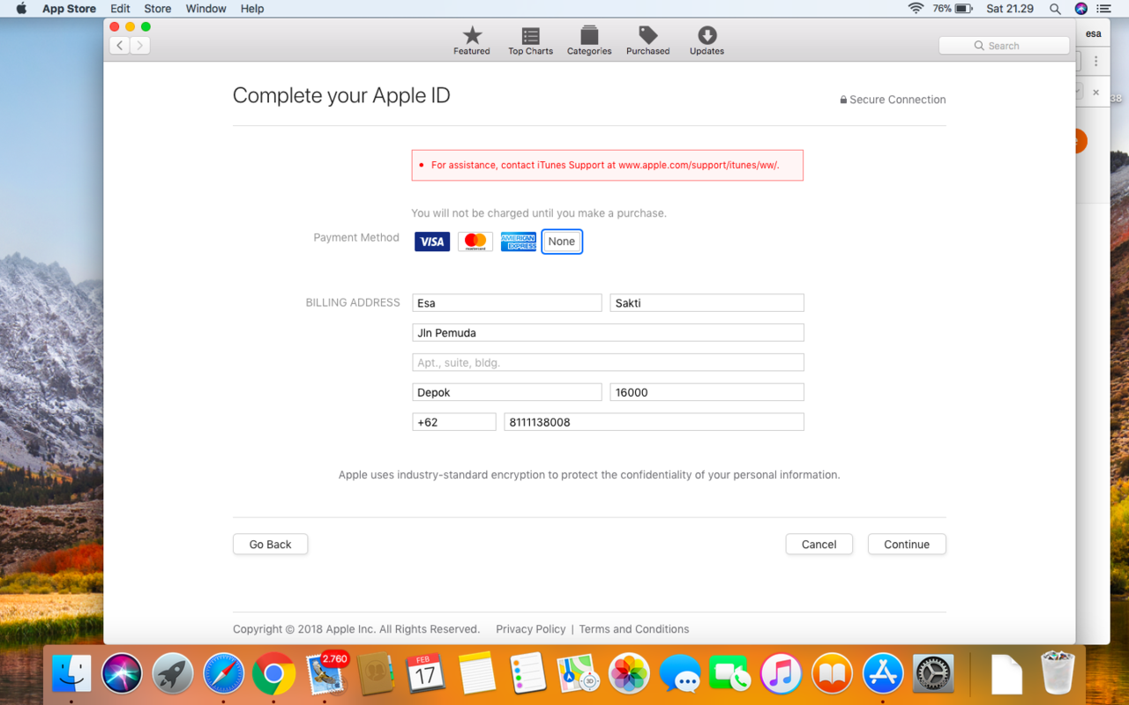Open iBooks from the Dock
Screen dimensions: 1129x705
pos(832,674)
